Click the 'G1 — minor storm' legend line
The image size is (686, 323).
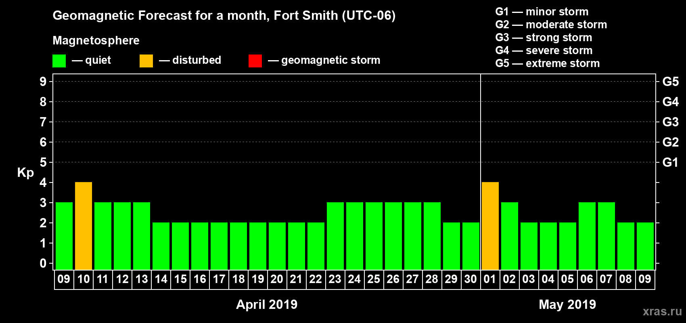coord(542,12)
